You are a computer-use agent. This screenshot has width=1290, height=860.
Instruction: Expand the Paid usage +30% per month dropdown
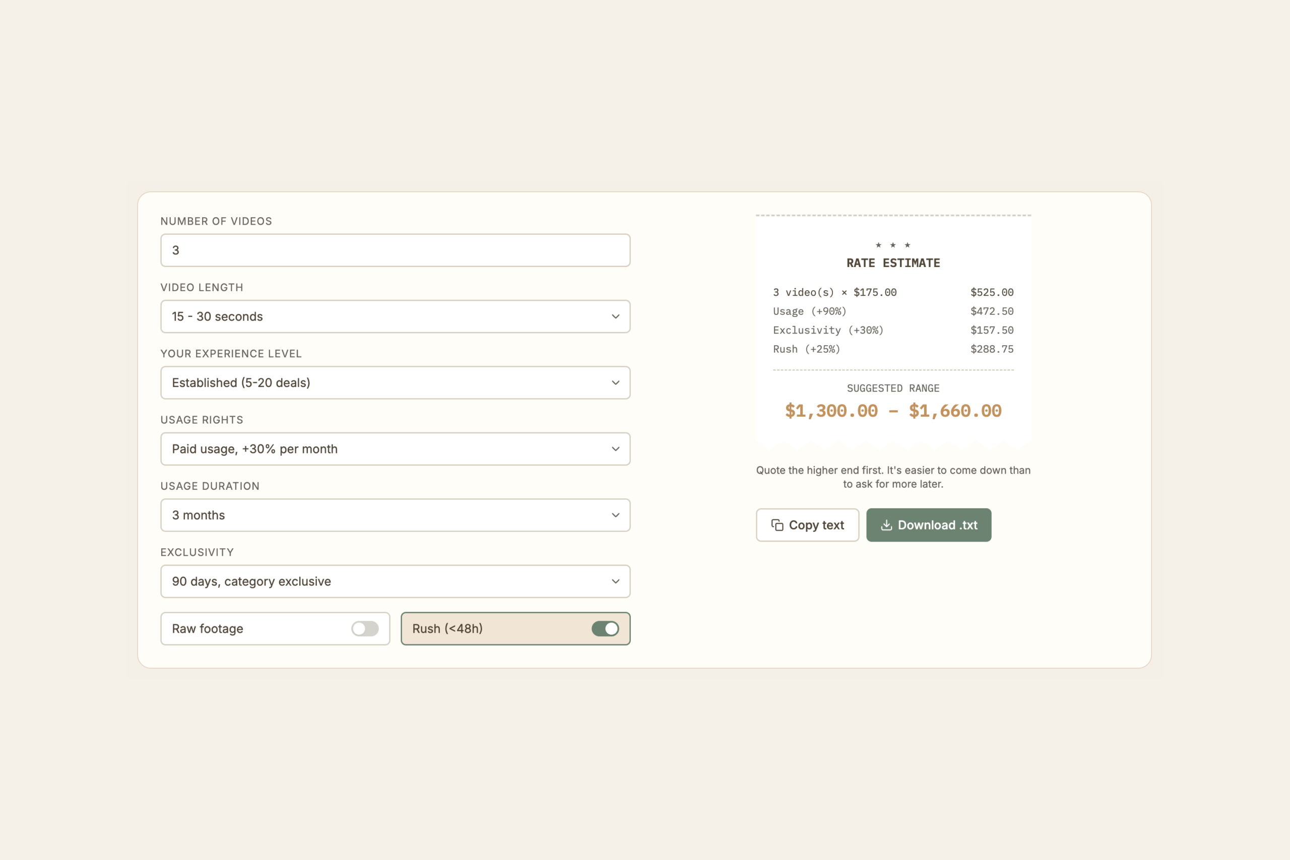coord(395,449)
